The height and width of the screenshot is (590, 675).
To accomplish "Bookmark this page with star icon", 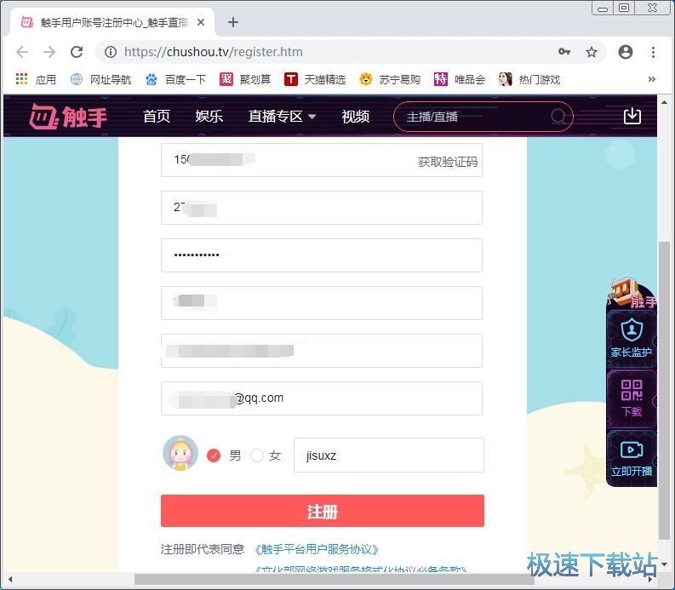I will 592,52.
